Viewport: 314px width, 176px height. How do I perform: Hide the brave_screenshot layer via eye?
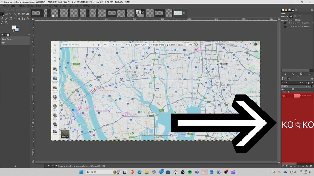(x=284, y=96)
